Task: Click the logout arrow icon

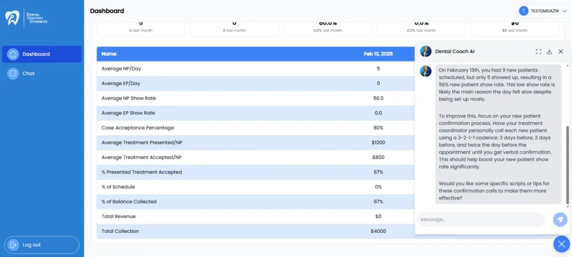Action: 13,245
